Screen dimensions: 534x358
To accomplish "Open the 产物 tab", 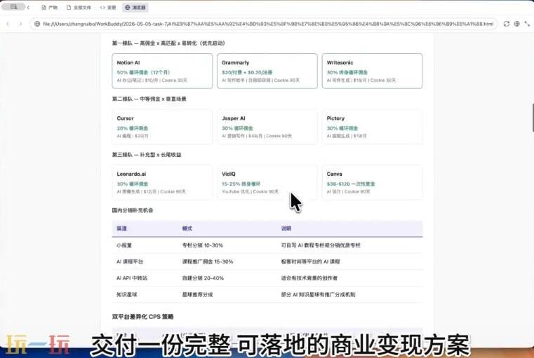I will click(49, 8).
